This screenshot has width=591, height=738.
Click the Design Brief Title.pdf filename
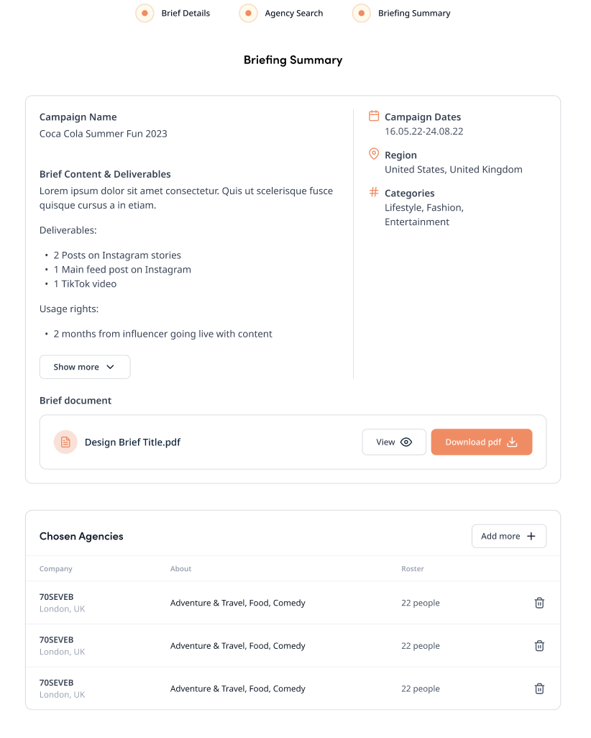pos(132,442)
